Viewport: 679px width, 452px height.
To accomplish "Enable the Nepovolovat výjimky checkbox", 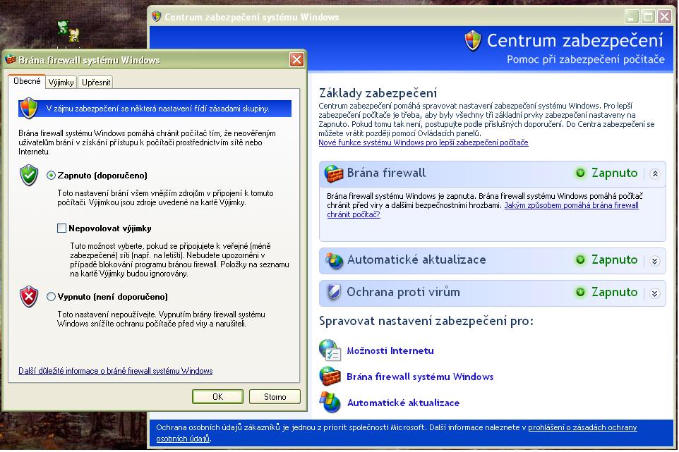I will tap(62, 228).
